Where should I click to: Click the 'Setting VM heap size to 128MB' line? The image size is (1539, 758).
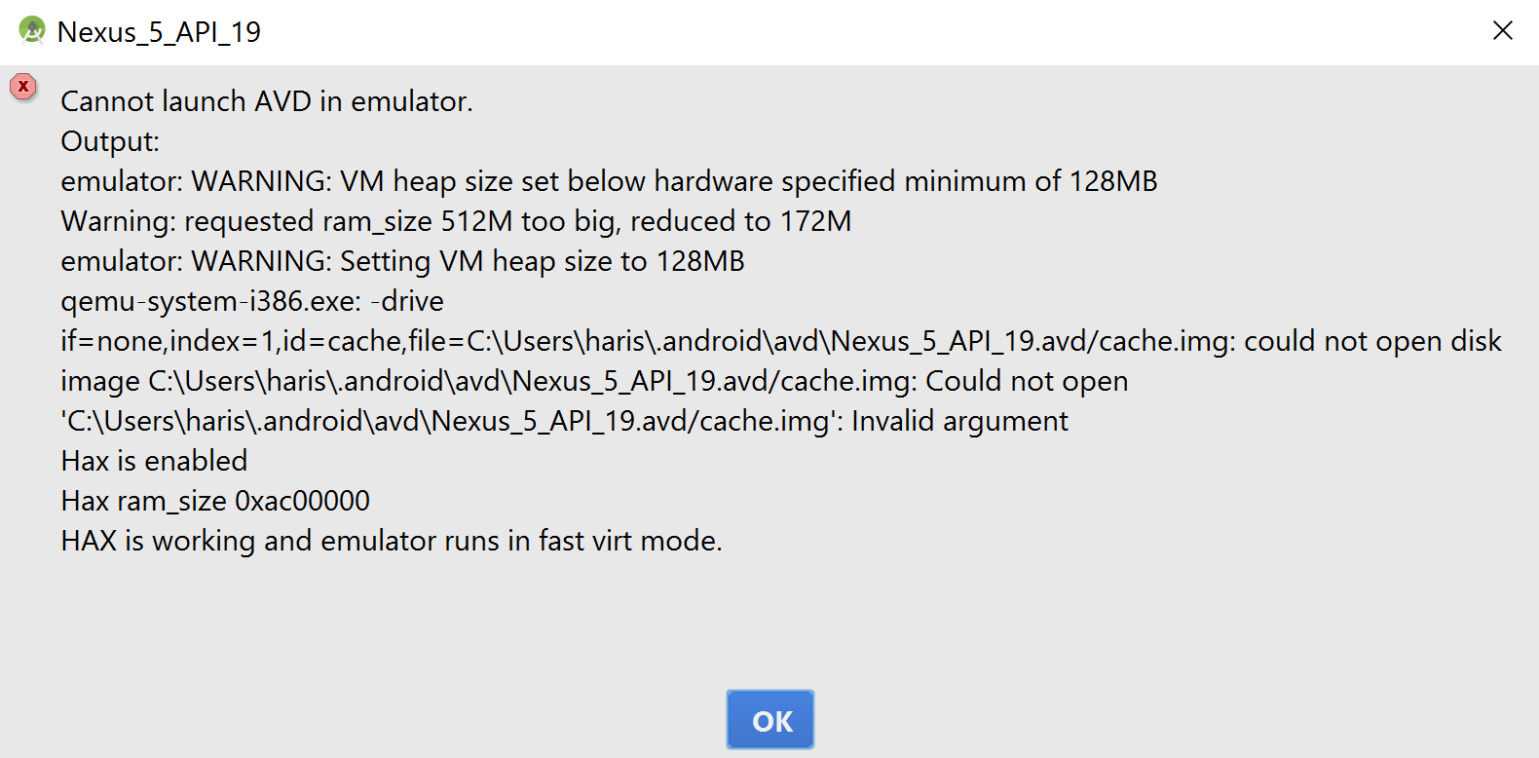pyautogui.click(x=402, y=261)
